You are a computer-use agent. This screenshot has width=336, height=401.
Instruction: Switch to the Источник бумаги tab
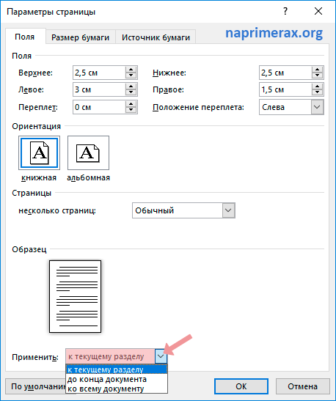pos(156,37)
